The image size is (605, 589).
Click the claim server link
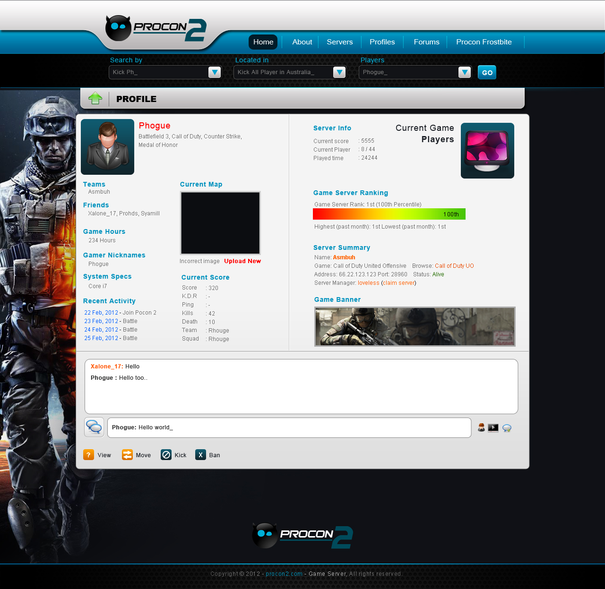click(x=399, y=283)
